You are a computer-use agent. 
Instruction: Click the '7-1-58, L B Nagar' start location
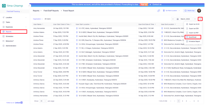(96, 48)
